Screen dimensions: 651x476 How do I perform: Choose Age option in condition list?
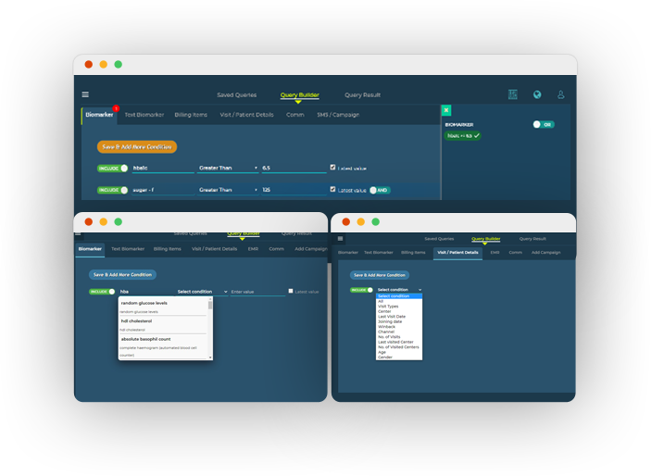[x=382, y=352]
